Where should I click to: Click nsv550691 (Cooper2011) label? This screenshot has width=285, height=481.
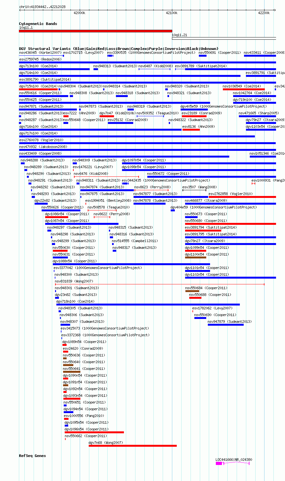220,53
